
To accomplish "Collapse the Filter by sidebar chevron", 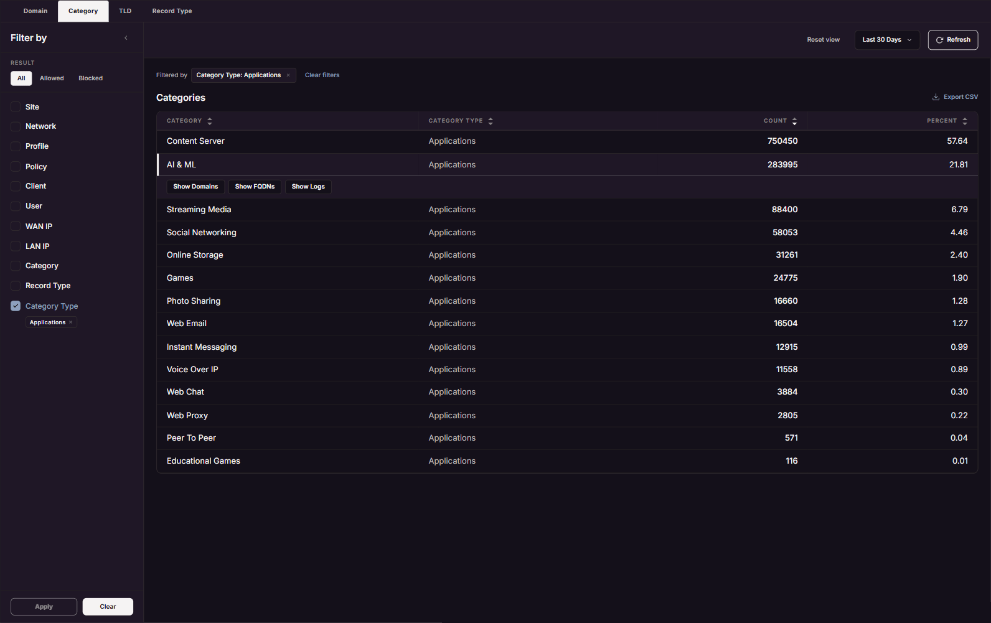I will (126, 38).
